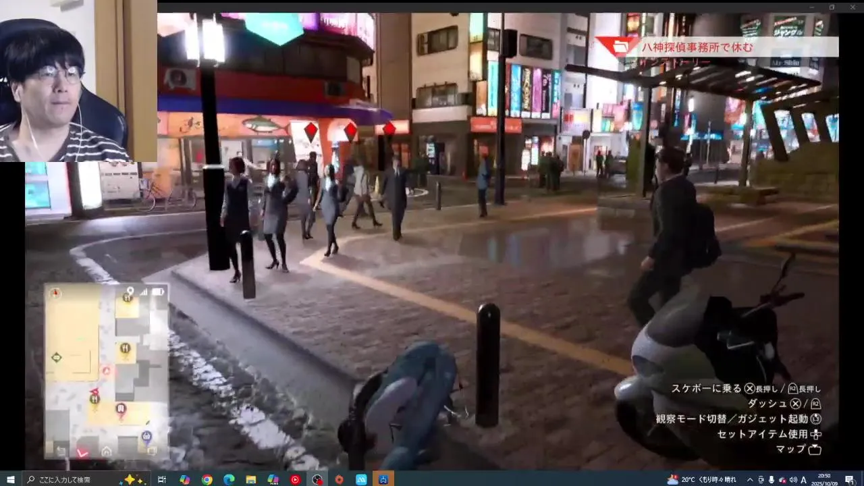Image resolution: width=864 pixels, height=486 pixels.
Task: Open the YouTube Music taskbar icon
Action: click(x=295, y=479)
